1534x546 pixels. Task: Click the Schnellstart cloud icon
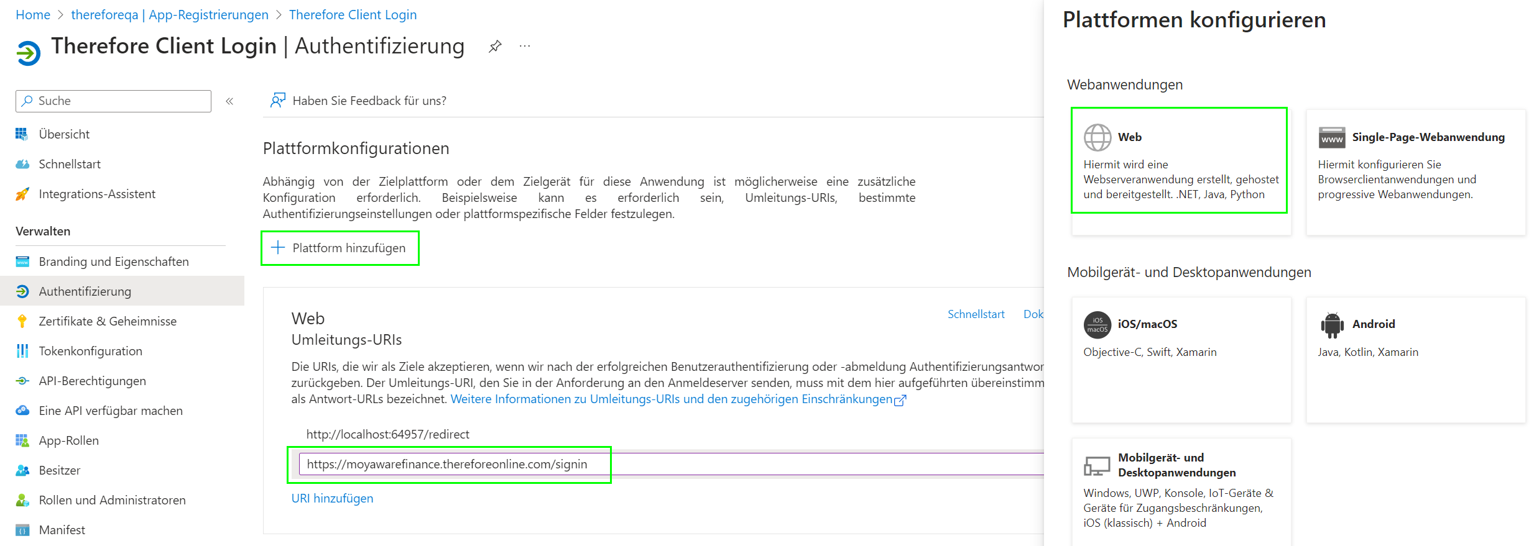coord(22,164)
